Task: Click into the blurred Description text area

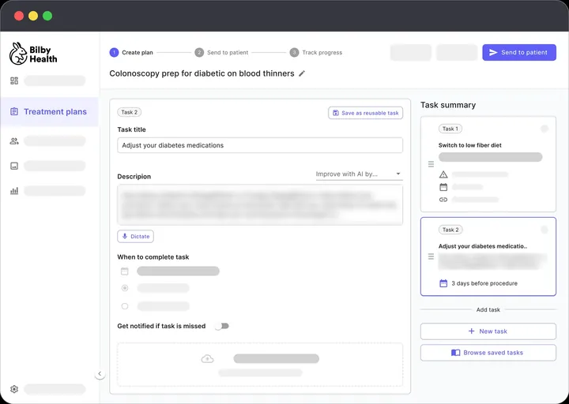Action: pos(260,204)
